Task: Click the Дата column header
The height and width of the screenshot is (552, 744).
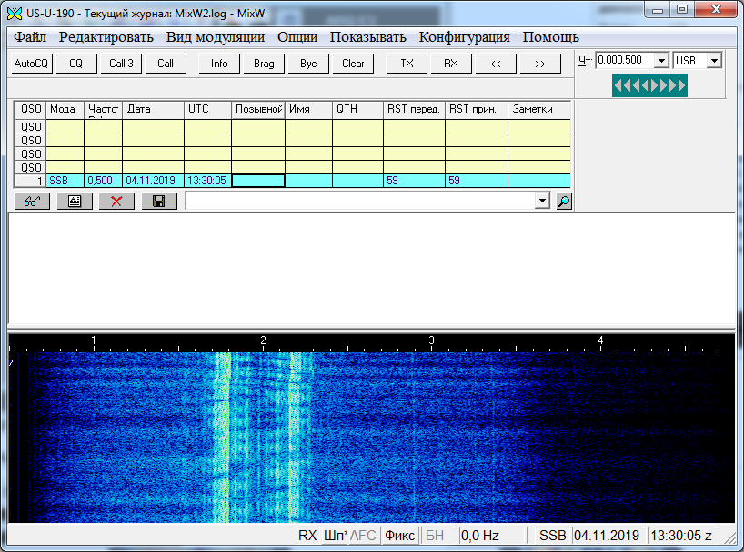Action: pos(154,109)
